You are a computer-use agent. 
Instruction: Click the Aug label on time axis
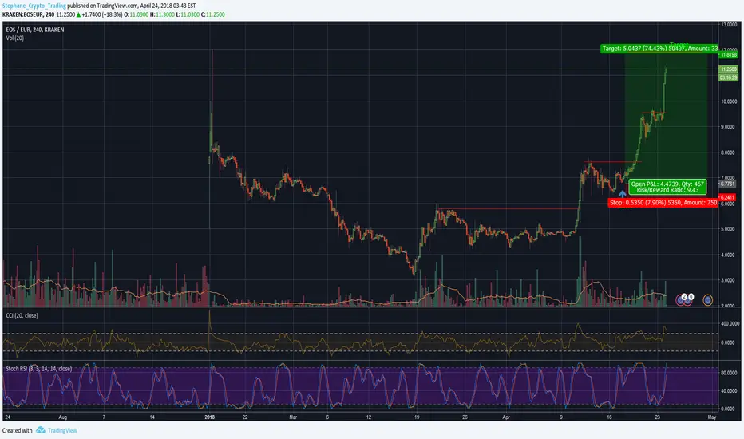coord(62,417)
